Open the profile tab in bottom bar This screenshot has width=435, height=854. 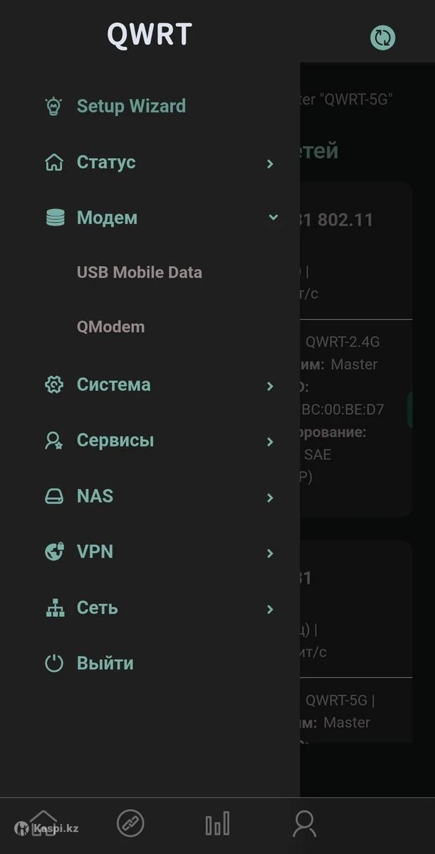[x=304, y=824]
